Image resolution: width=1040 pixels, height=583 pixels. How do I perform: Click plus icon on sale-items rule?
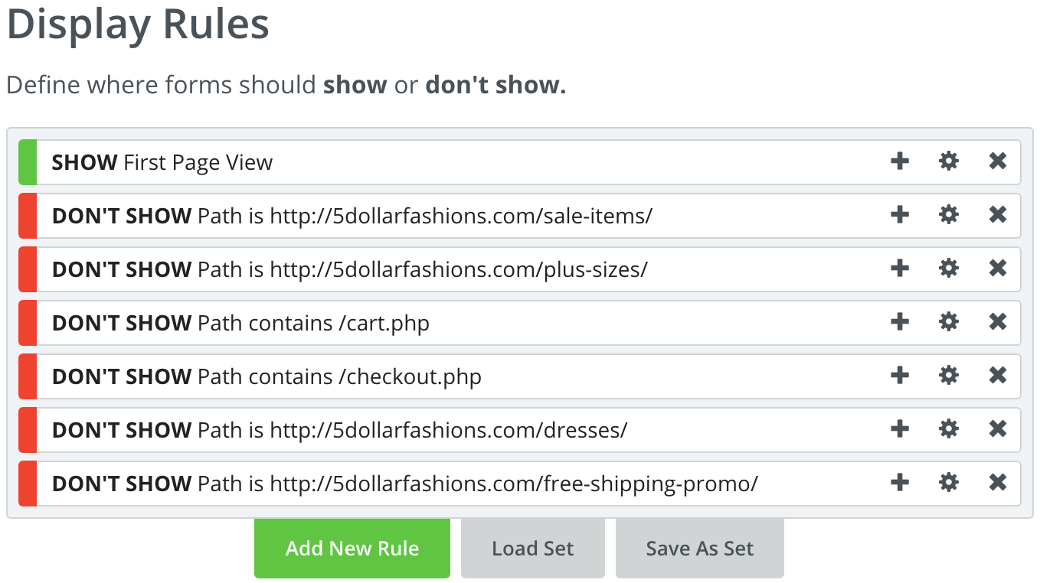click(x=900, y=215)
